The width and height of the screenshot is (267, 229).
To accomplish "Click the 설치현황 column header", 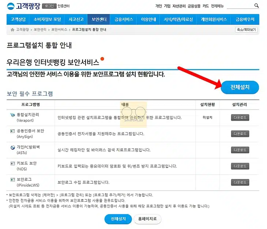I will pyautogui.click(x=207, y=104).
